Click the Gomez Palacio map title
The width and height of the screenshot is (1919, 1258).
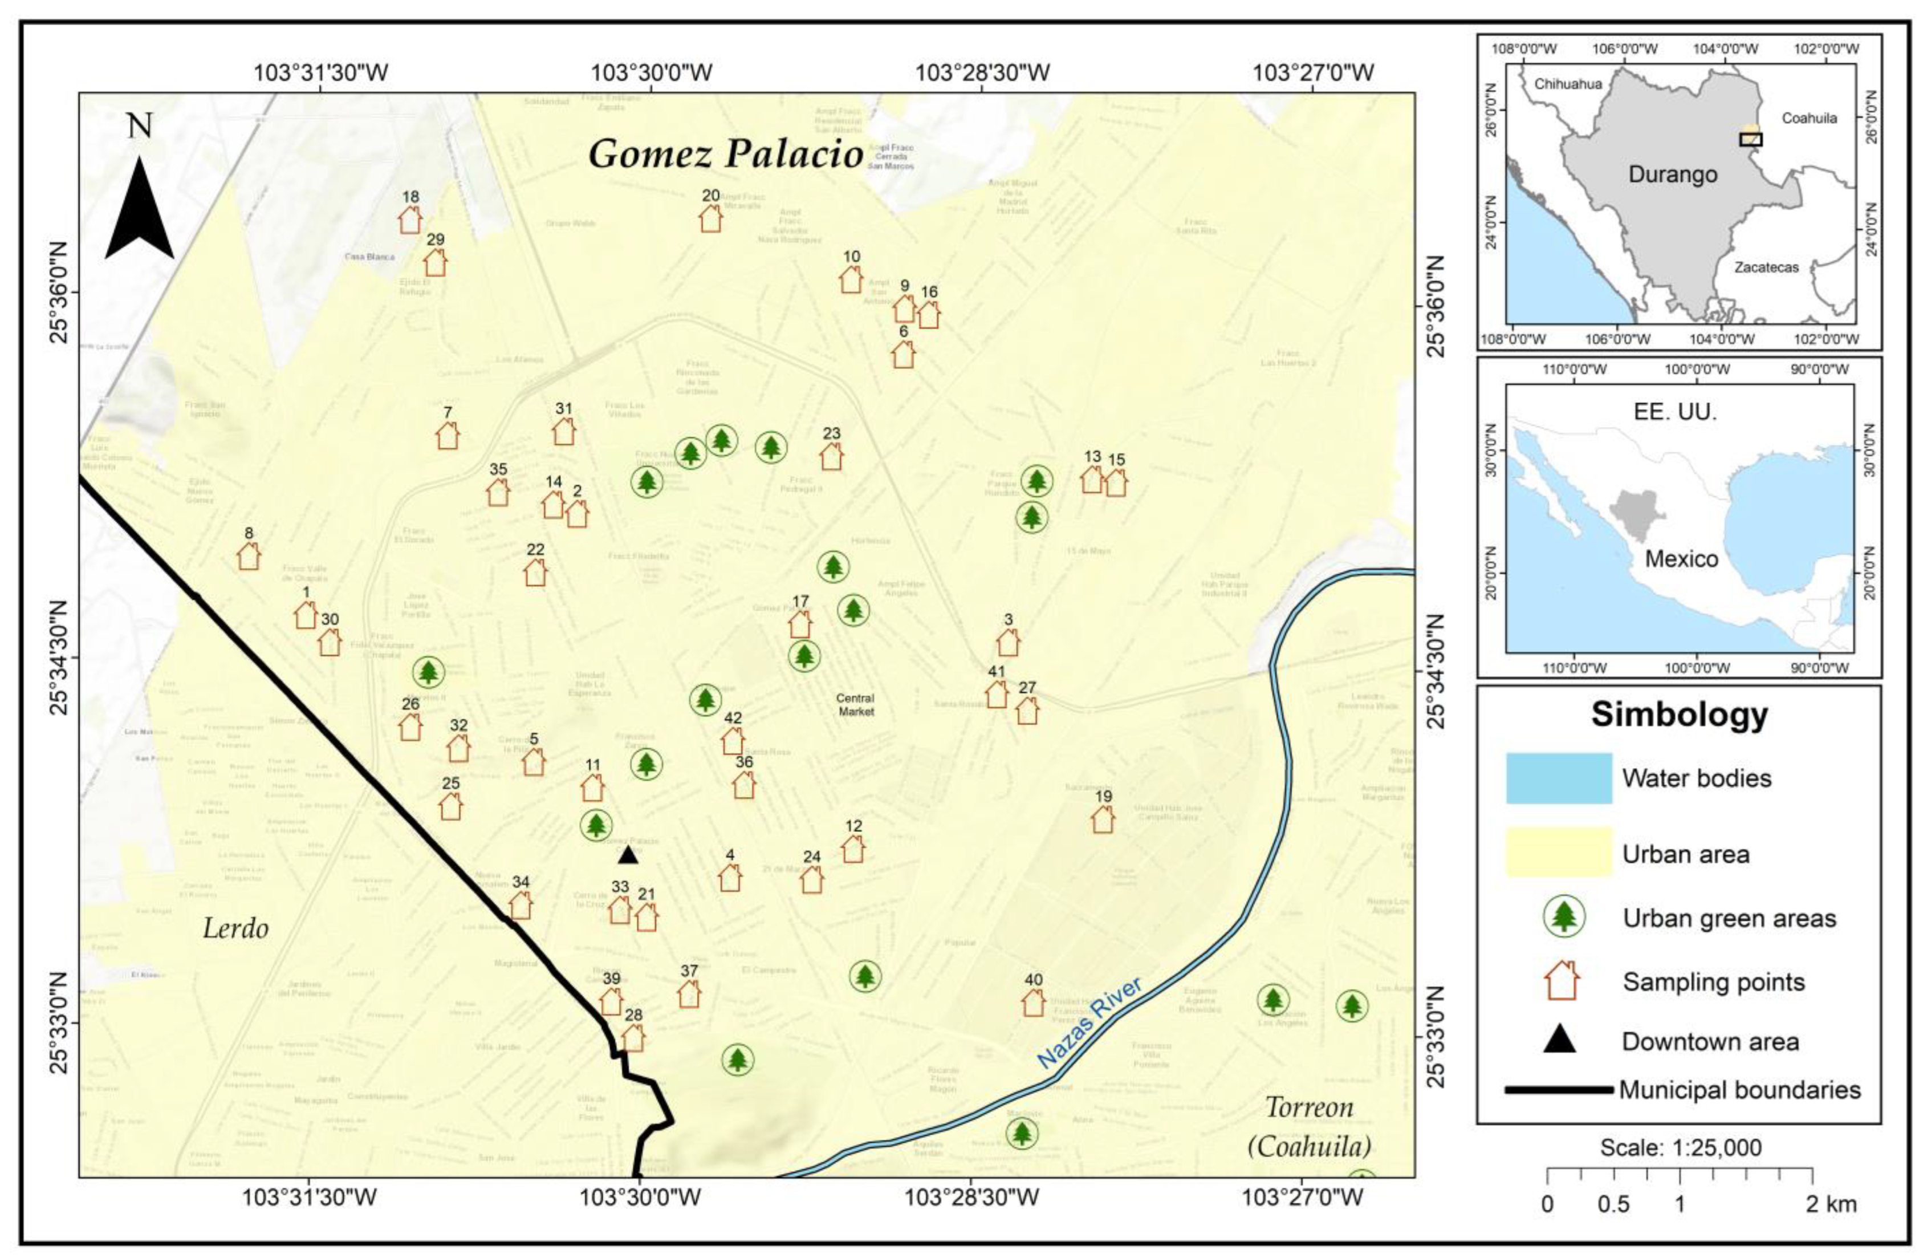pos(726,153)
